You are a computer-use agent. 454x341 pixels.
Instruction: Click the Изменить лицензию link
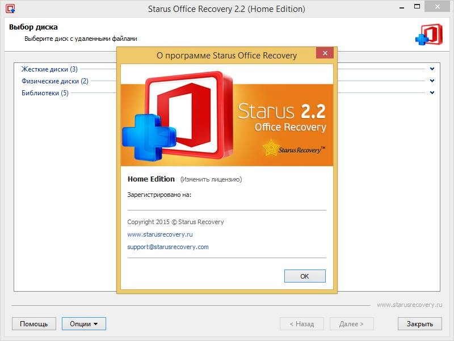211,179
